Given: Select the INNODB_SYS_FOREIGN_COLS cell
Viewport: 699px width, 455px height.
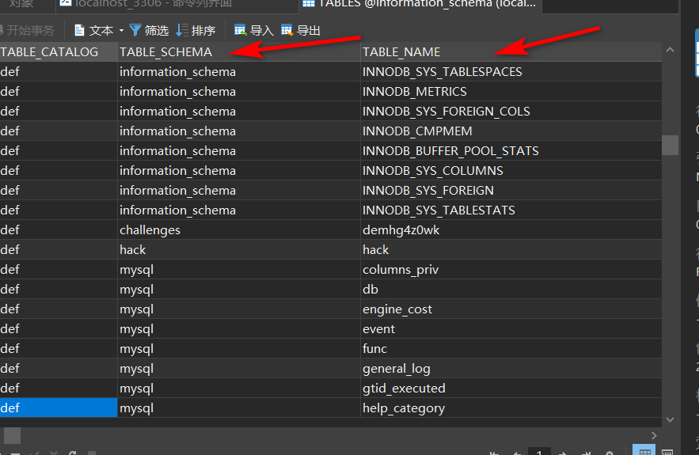Looking at the screenshot, I should (x=511, y=111).
